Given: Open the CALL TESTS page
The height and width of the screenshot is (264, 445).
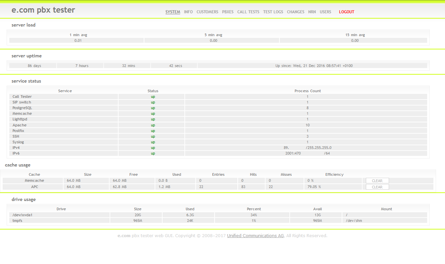Looking at the screenshot, I should (248, 12).
